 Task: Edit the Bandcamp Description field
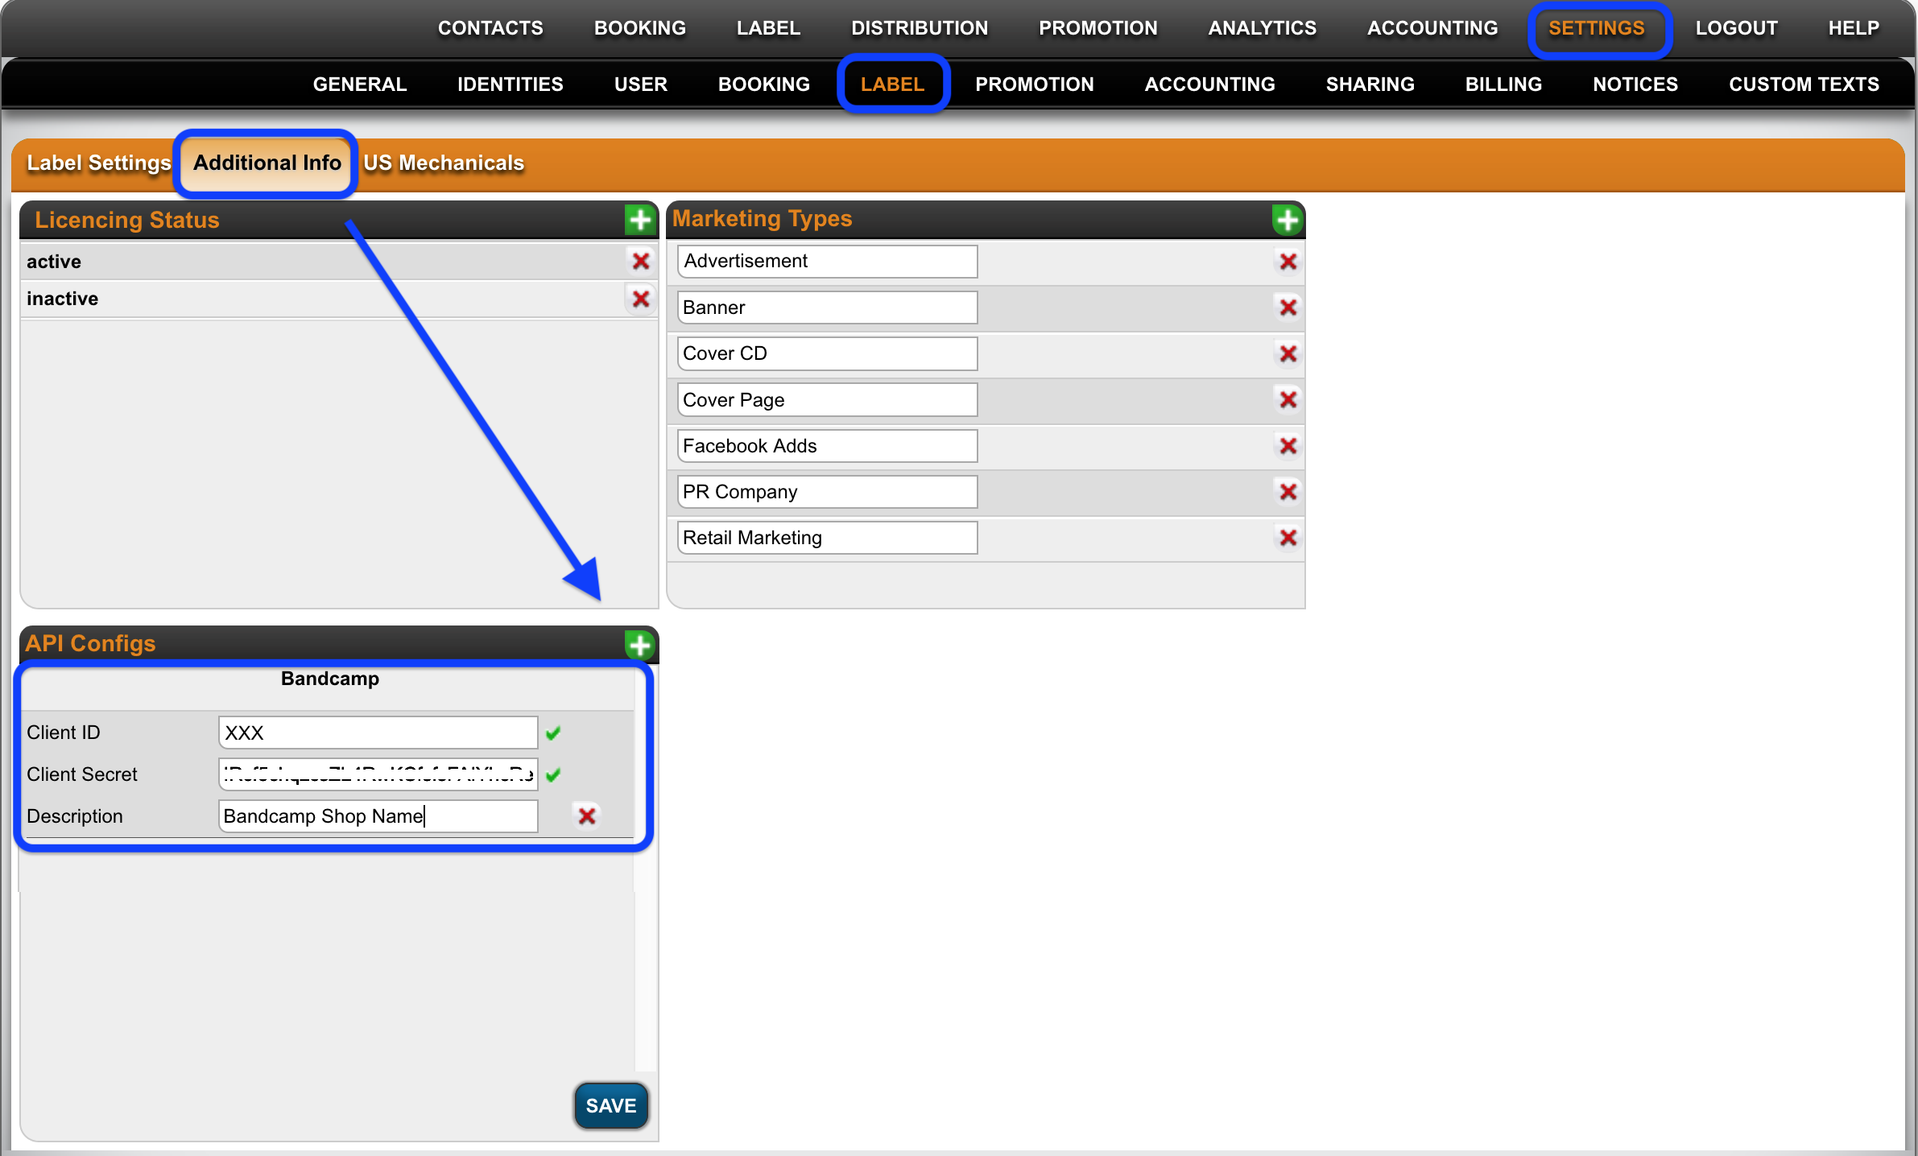pos(378,816)
